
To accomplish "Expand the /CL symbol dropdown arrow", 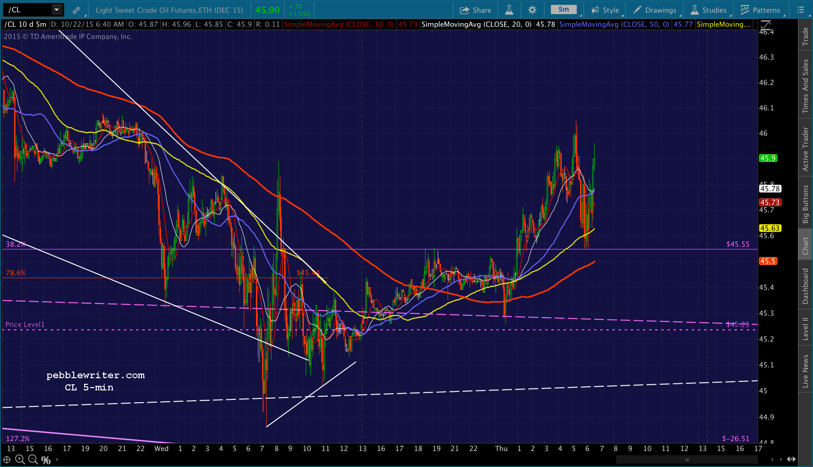I will pos(57,10).
